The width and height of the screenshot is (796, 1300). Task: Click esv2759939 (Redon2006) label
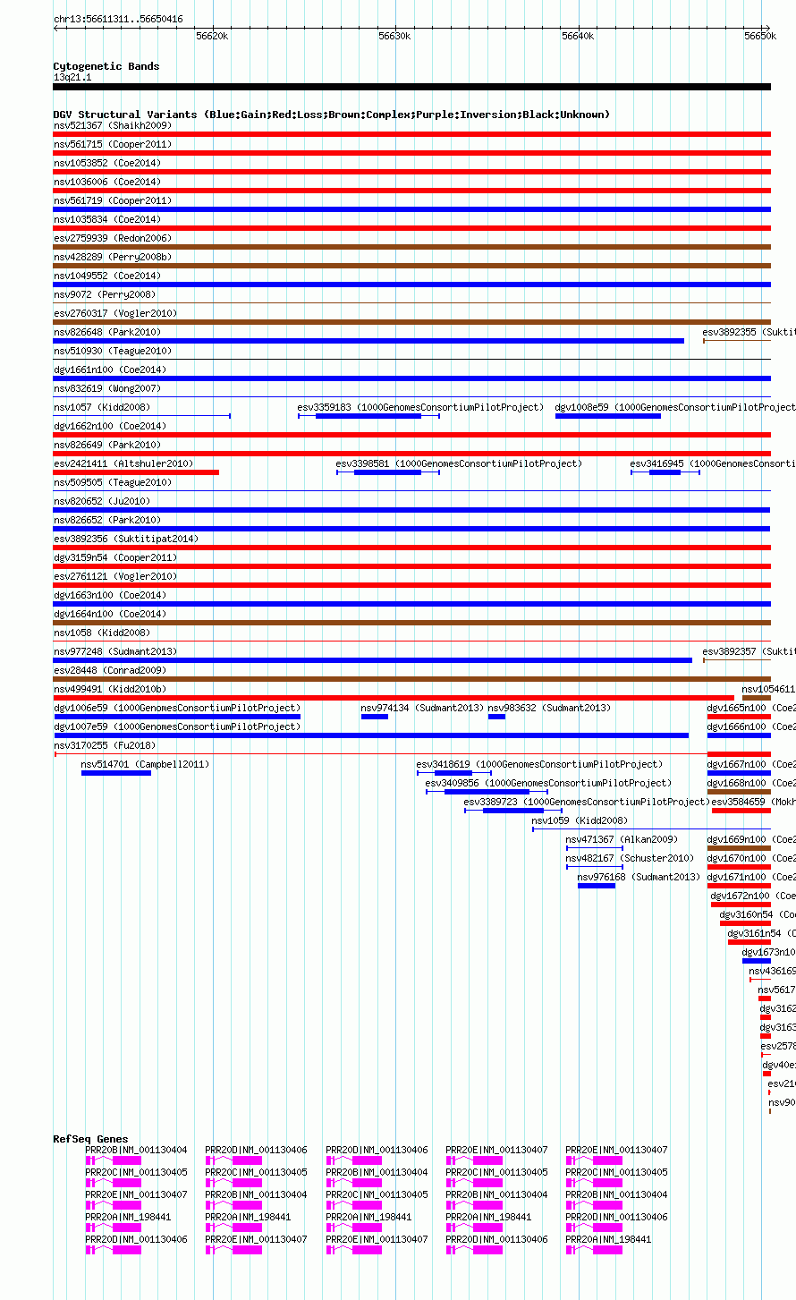(x=113, y=238)
